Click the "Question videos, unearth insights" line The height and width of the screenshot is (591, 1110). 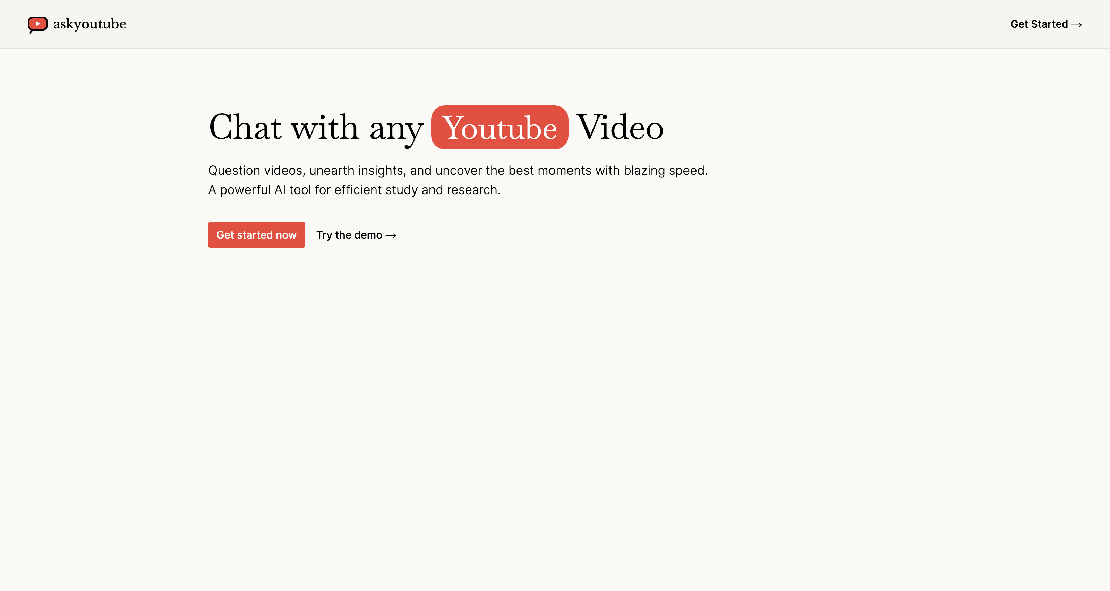coord(458,171)
